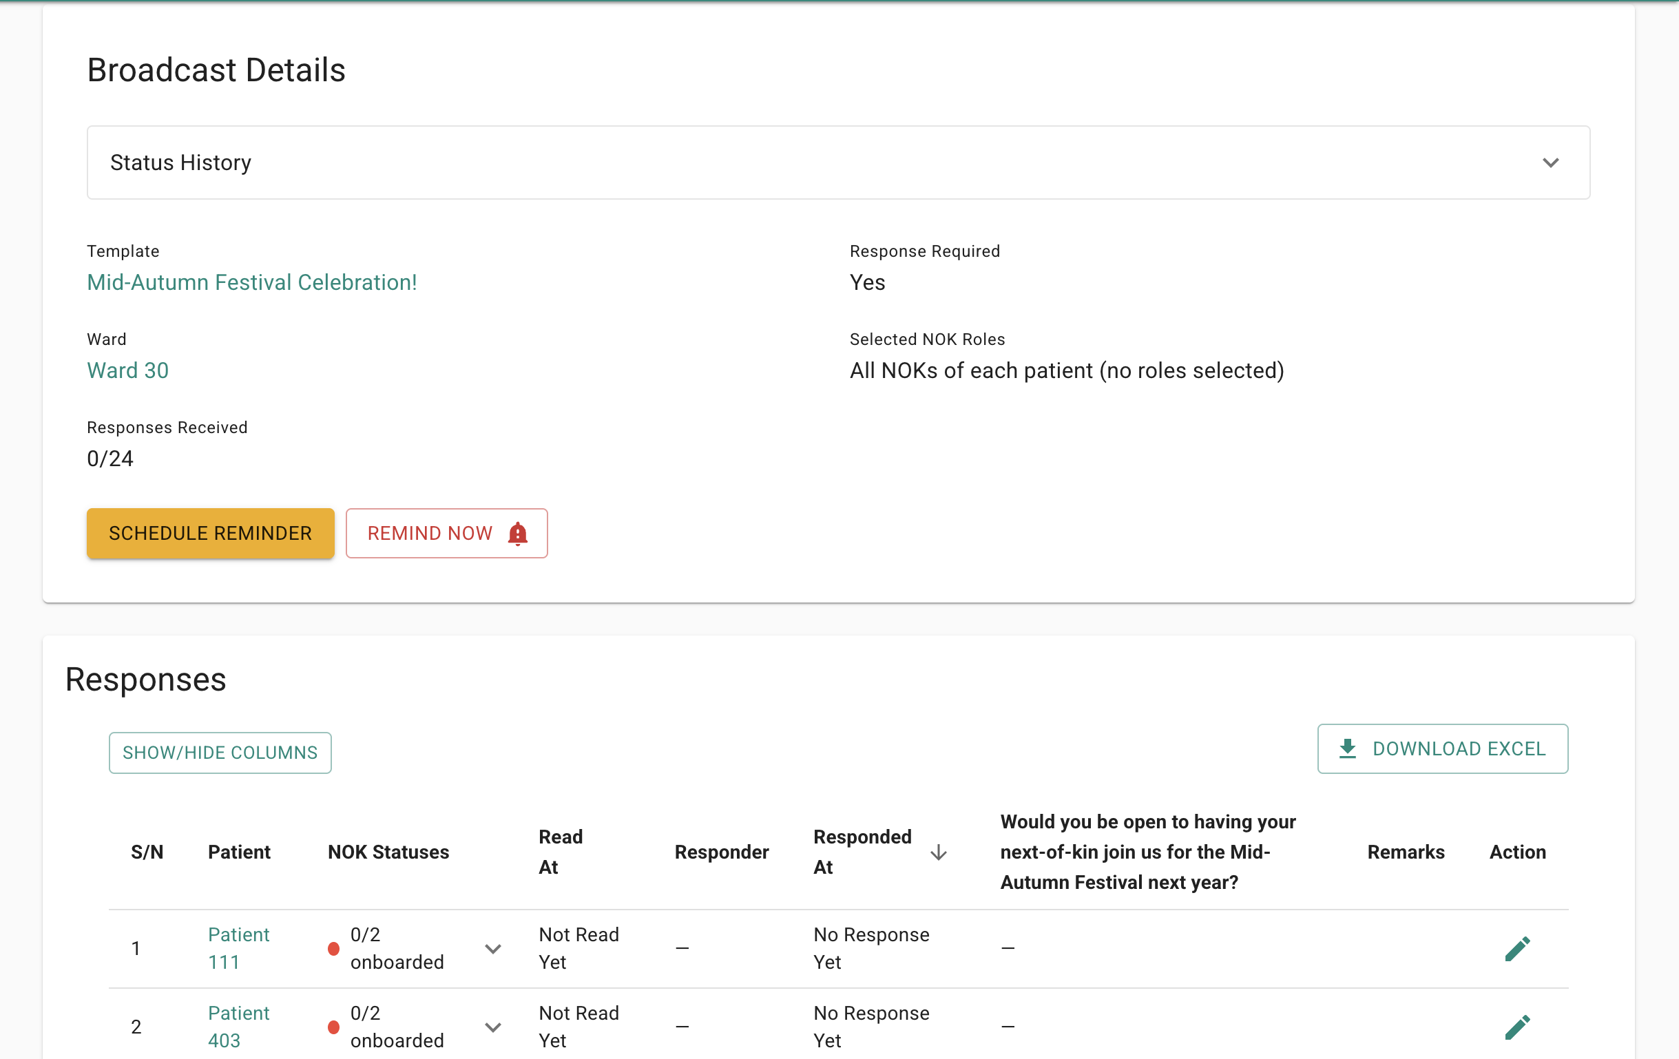Expand NOK statuses for Patient 111
The width and height of the screenshot is (1679, 1059).
[493, 948]
